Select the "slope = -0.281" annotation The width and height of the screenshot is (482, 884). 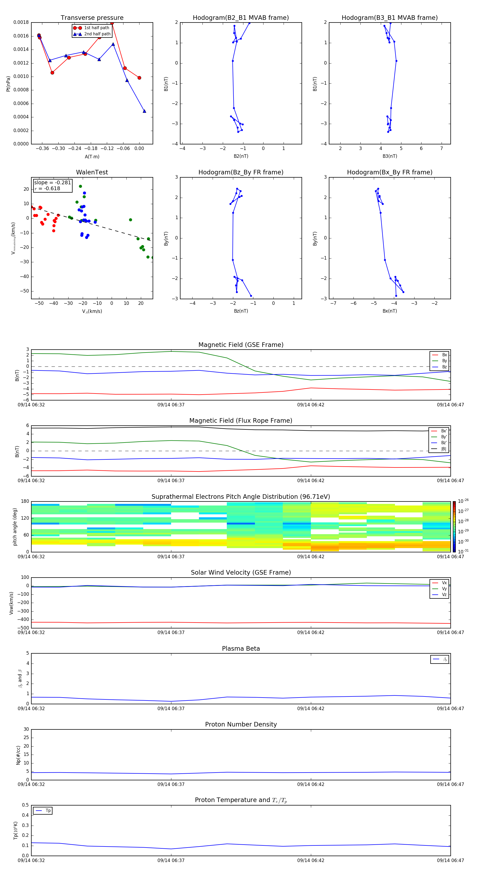pyautogui.click(x=52, y=183)
